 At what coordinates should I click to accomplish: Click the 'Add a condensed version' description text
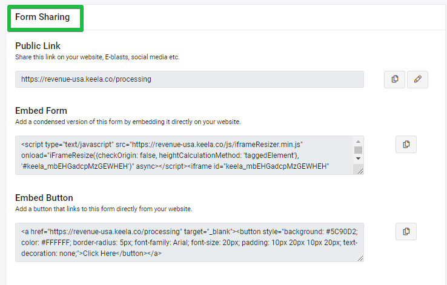[x=128, y=122]
